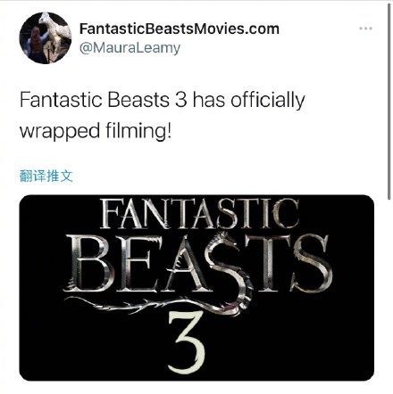The height and width of the screenshot is (394, 393).
Task: Click the scrollbar track below the thumb
Action: pos(389,297)
